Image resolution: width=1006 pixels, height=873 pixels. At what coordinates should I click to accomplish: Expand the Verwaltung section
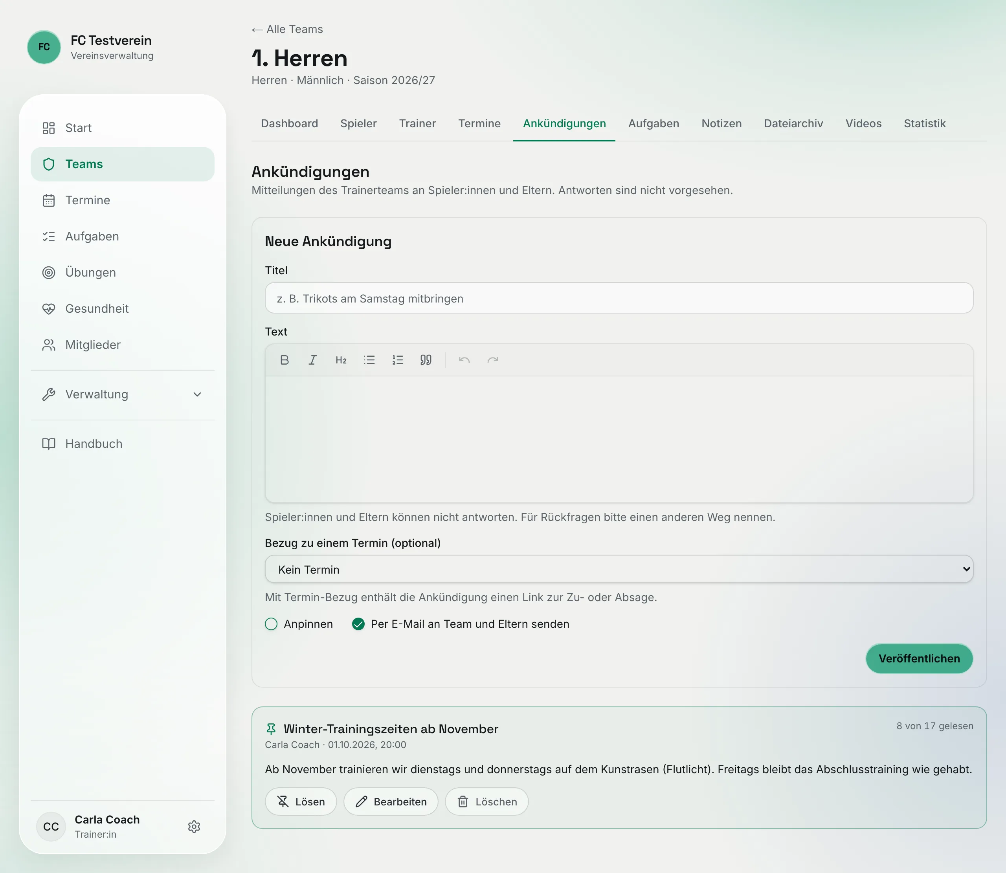tap(122, 394)
